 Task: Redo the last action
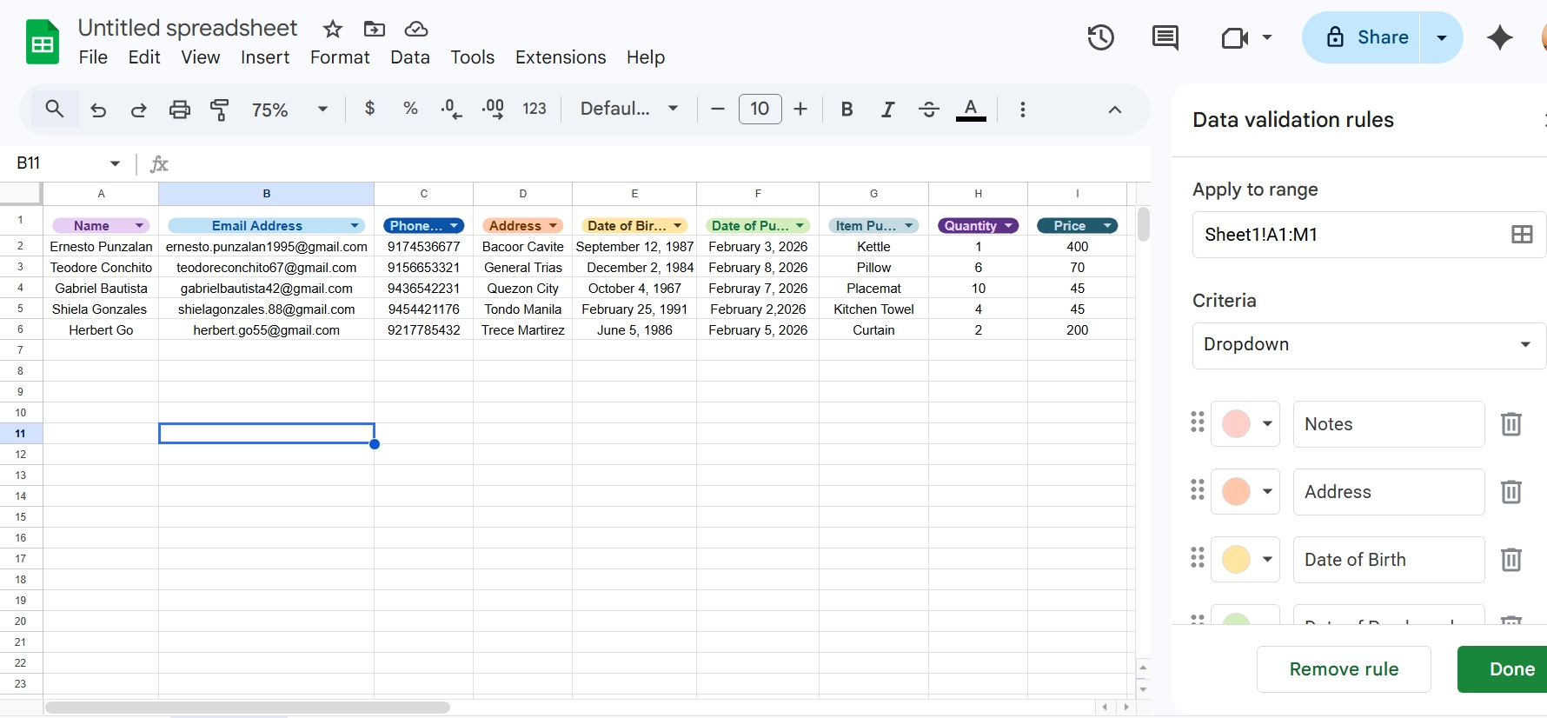point(138,110)
